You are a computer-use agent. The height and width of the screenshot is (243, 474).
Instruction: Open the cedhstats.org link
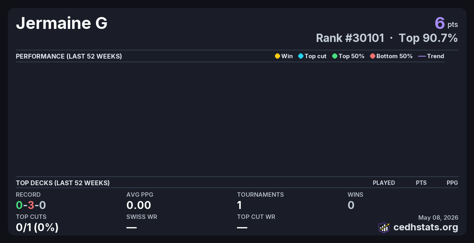point(426,227)
